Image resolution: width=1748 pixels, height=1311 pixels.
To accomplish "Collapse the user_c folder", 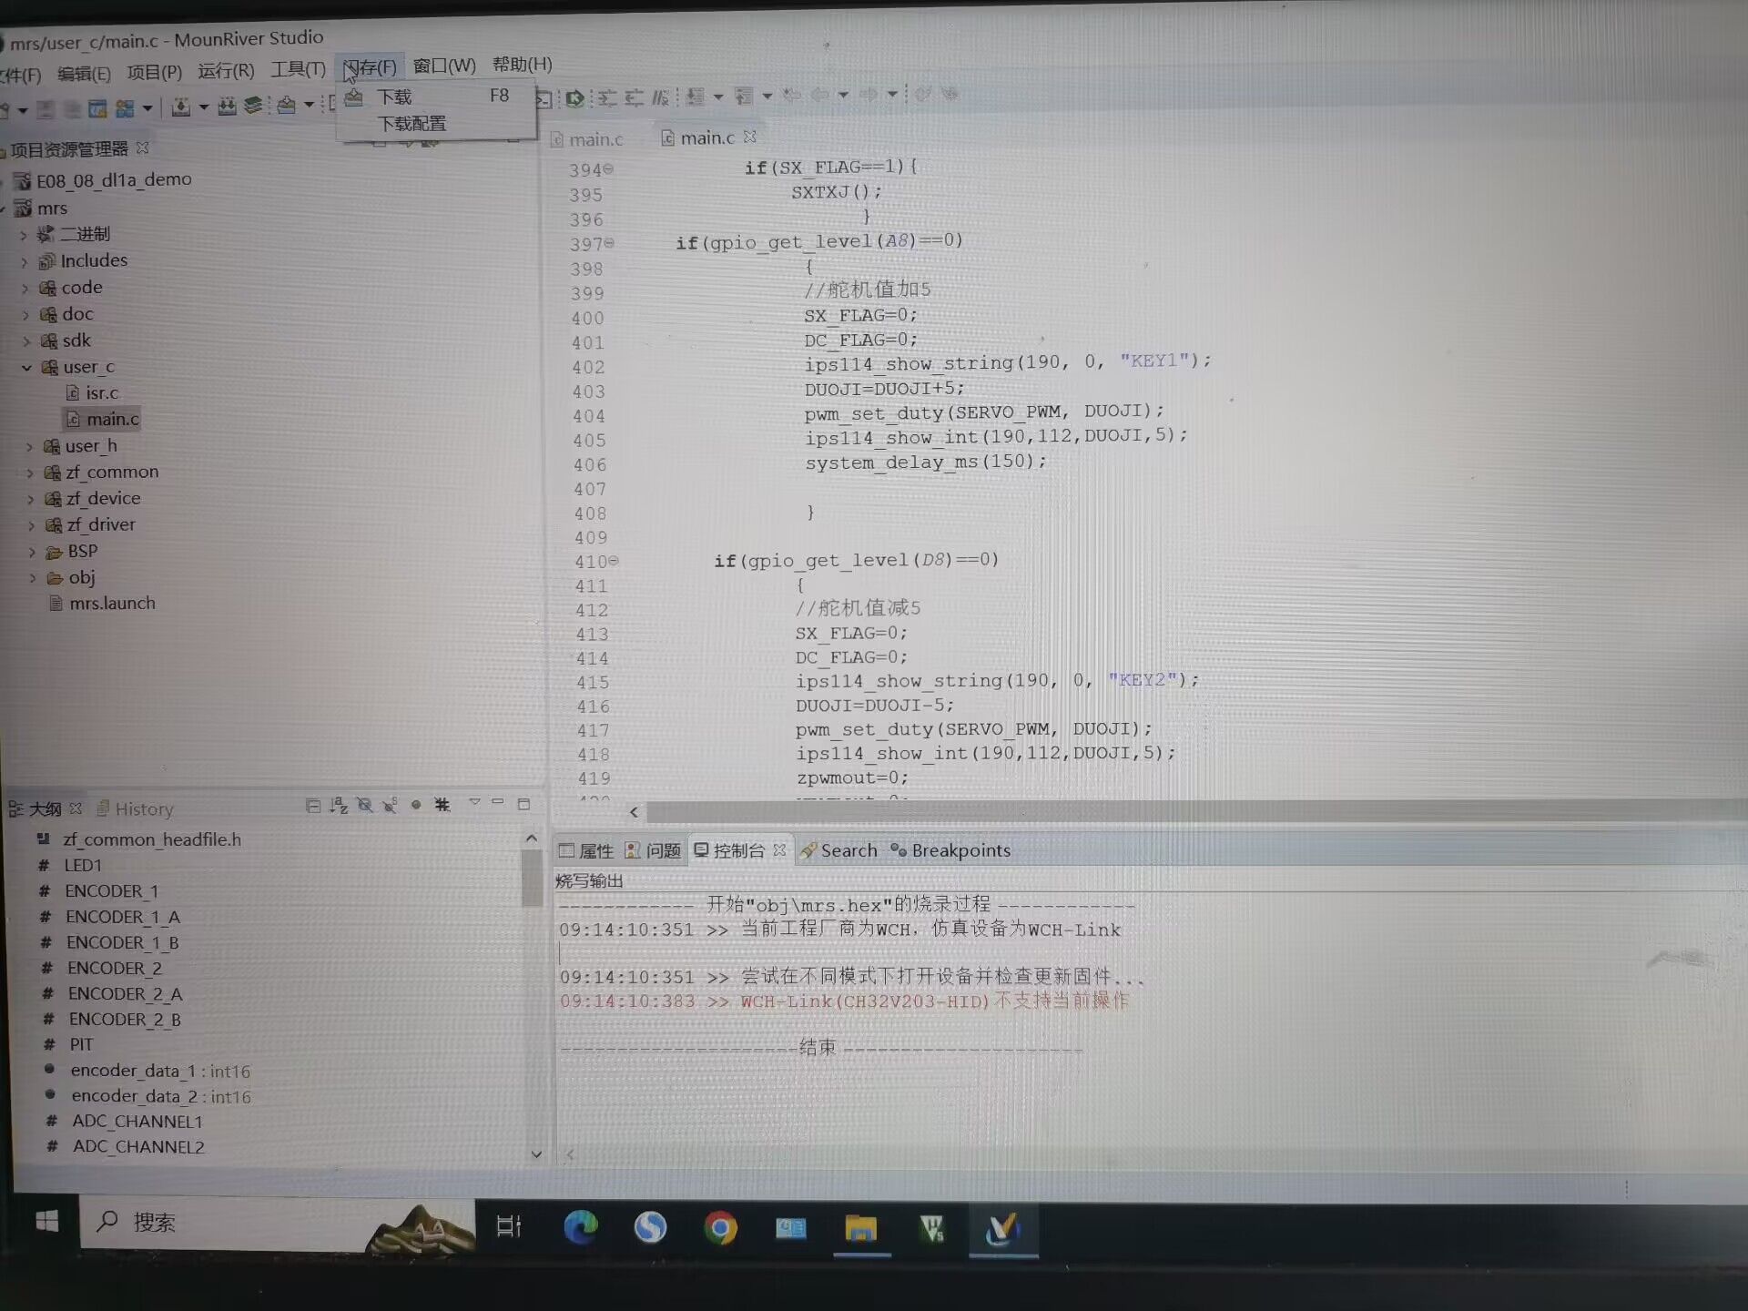I will [27, 368].
